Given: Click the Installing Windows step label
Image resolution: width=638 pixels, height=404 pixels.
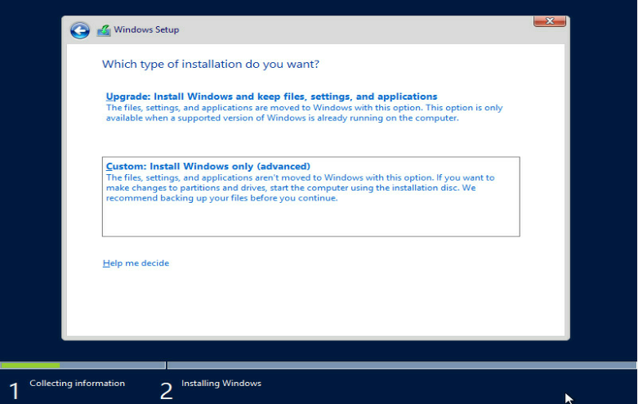Looking at the screenshot, I should point(221,384).
